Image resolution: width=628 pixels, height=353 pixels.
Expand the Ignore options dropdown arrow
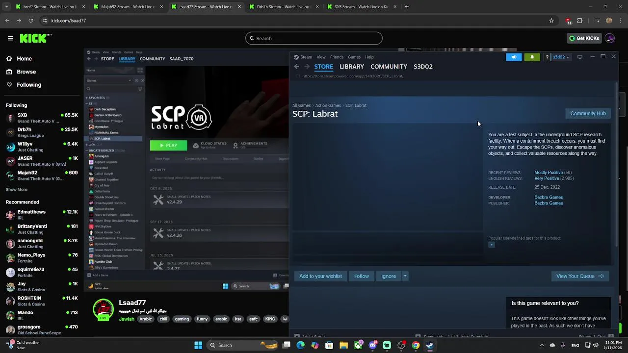tap(405, 276)
